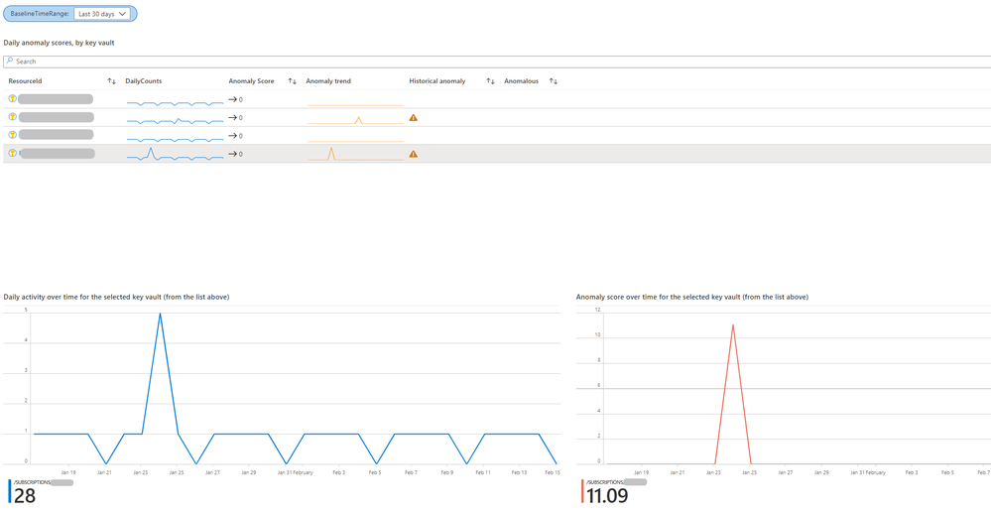
Task: Click the key vault icon in second row
Action: (12, 117)
